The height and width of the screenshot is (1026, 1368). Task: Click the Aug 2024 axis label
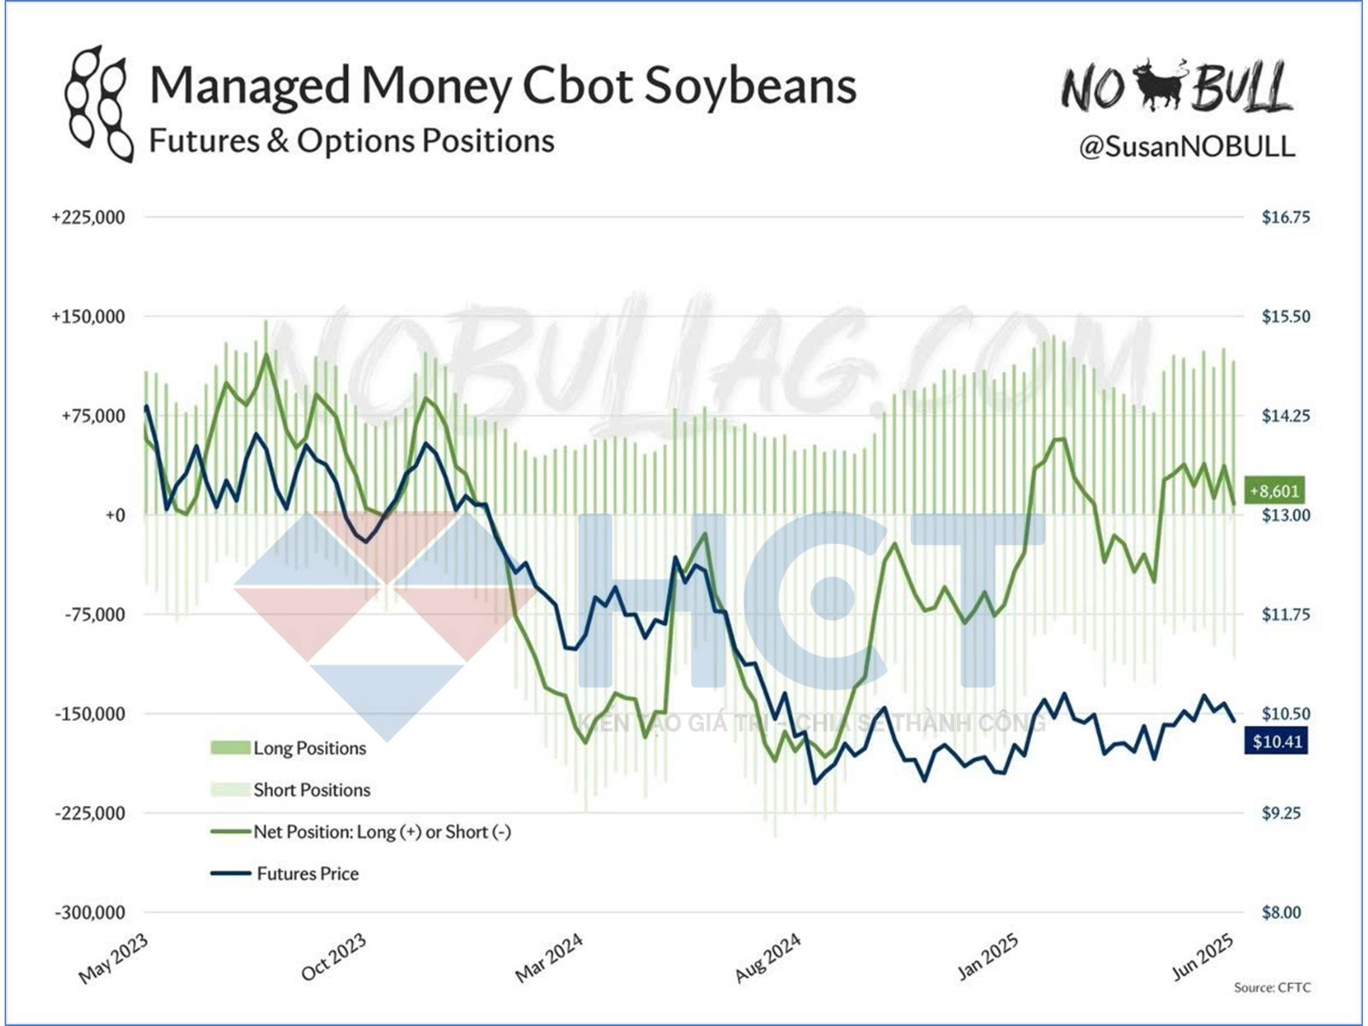[x=769, y=958]
